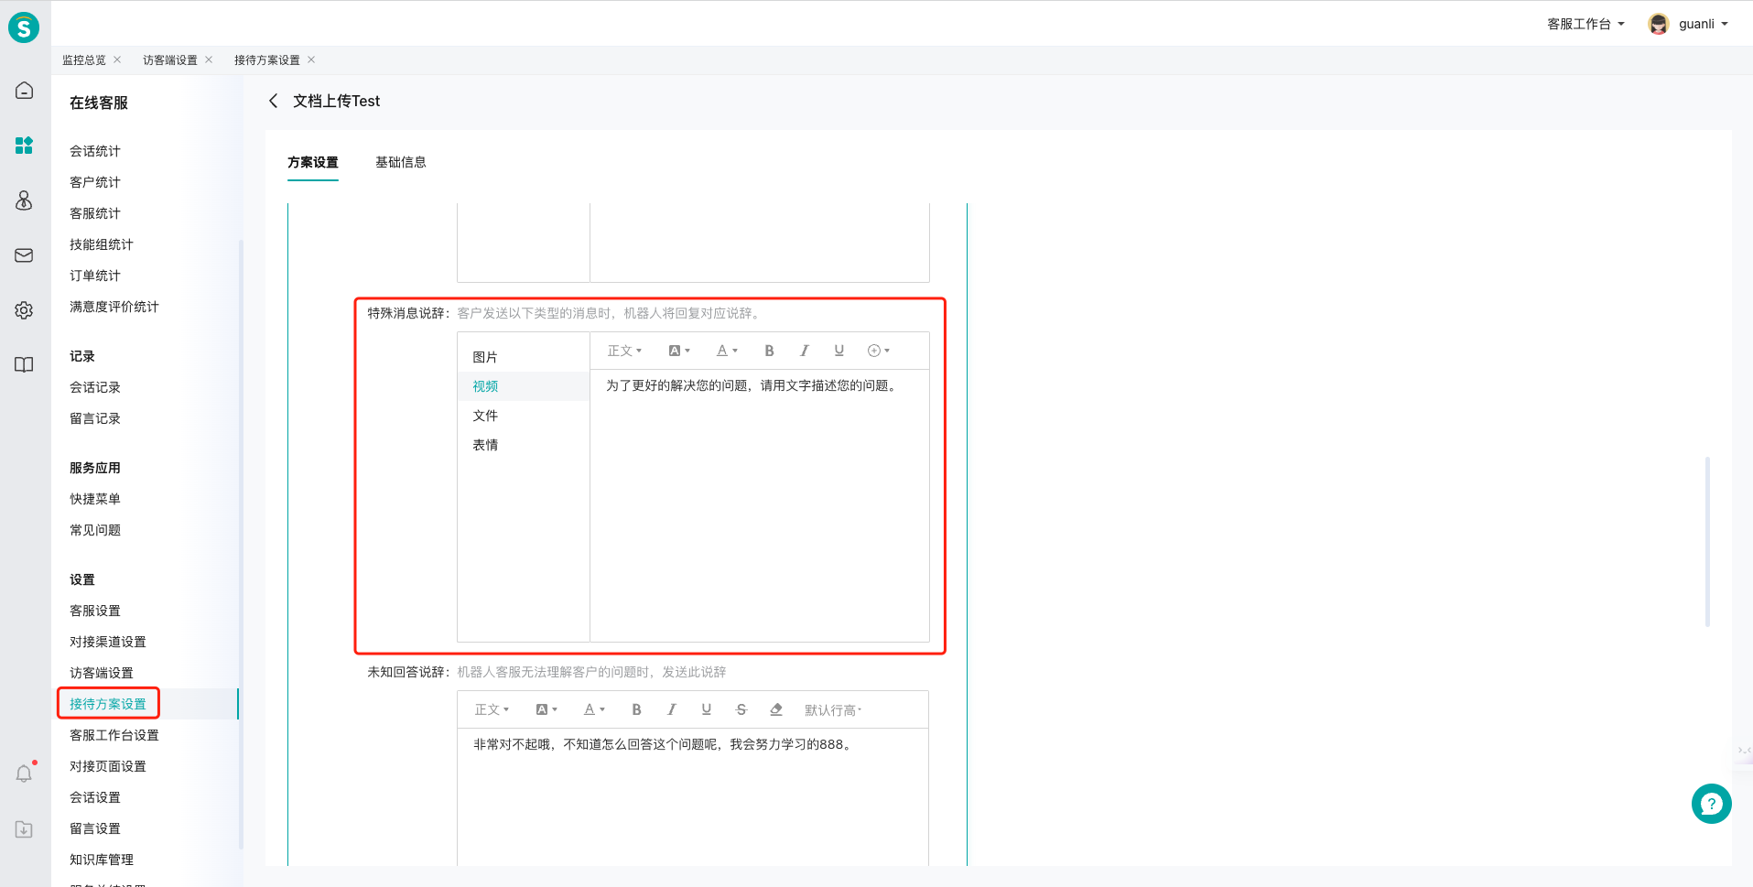Click into the unknown answer text area
The image size is (1753, 887).
(x=693, y=796)
